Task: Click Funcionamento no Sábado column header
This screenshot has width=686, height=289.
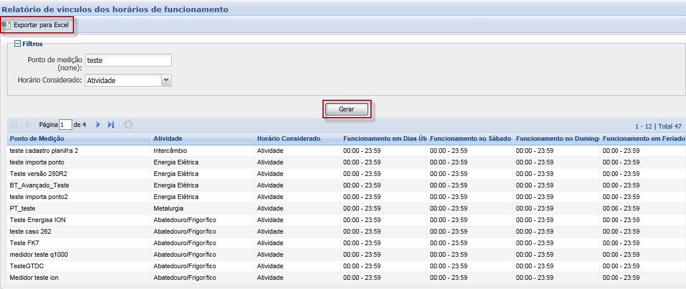Action: coord(470,138)
